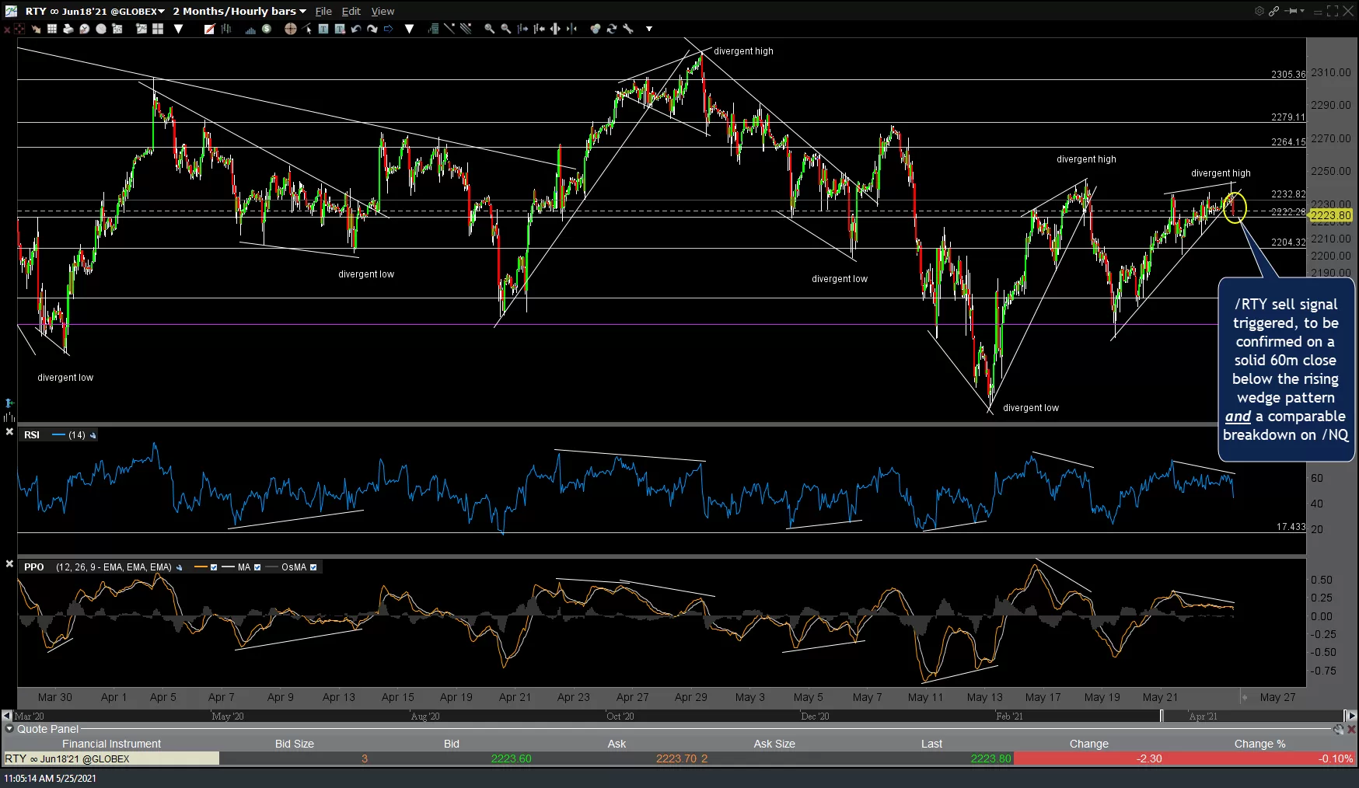Click the pin window icon
This screenshot has width=1359, height=788.
[x=1291, y=11]
